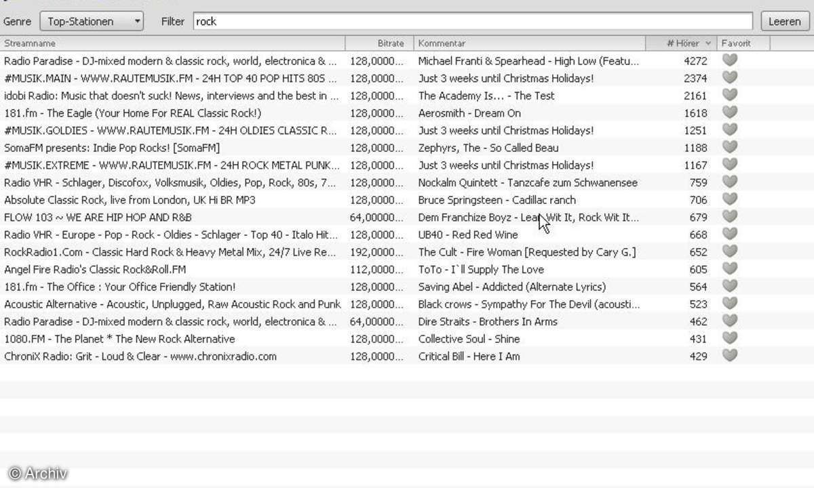Click heart icon for 1080.FM The Planet
Image resolution: width=814 pixels, height=488 pixels.
pyautogui.click(x=729, y=338)
